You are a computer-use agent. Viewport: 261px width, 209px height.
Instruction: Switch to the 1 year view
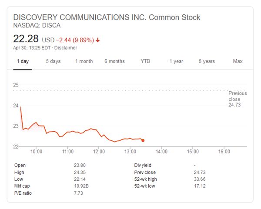pos(176,61)
